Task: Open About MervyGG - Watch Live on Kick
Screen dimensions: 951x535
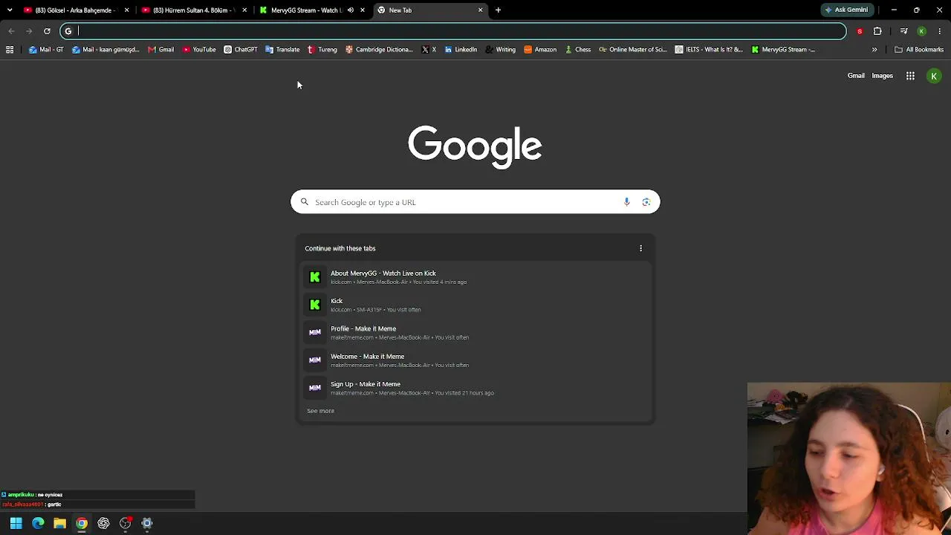Action: pyautogui.click(x=475, y=277)
